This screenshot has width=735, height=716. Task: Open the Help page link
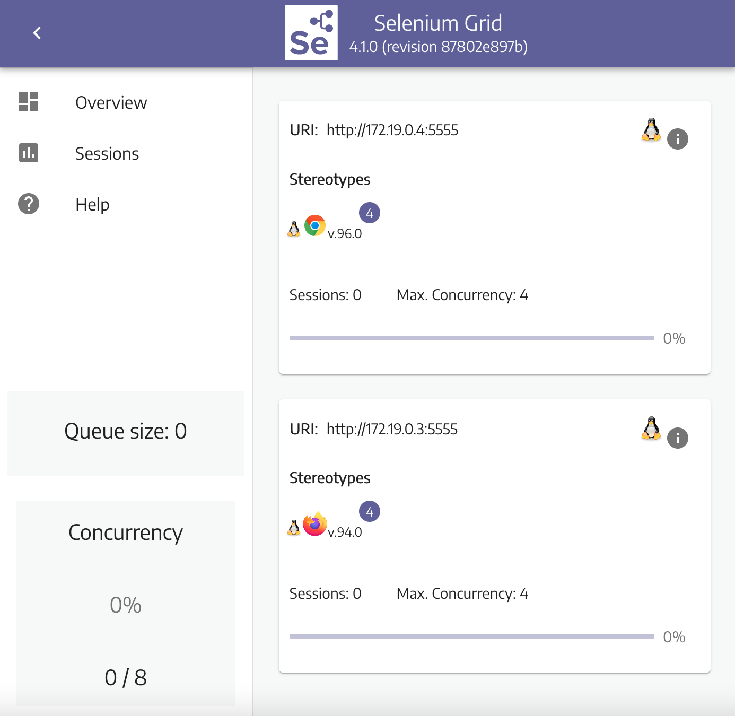click(x=92, y=204)
